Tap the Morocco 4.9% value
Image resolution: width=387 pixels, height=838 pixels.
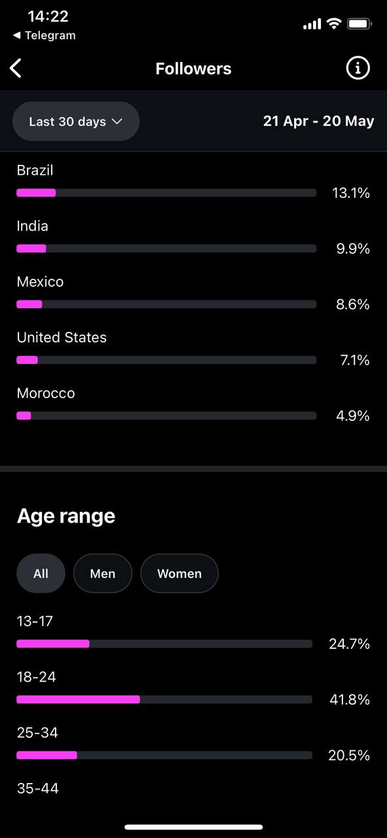click(x=353, y=416)
